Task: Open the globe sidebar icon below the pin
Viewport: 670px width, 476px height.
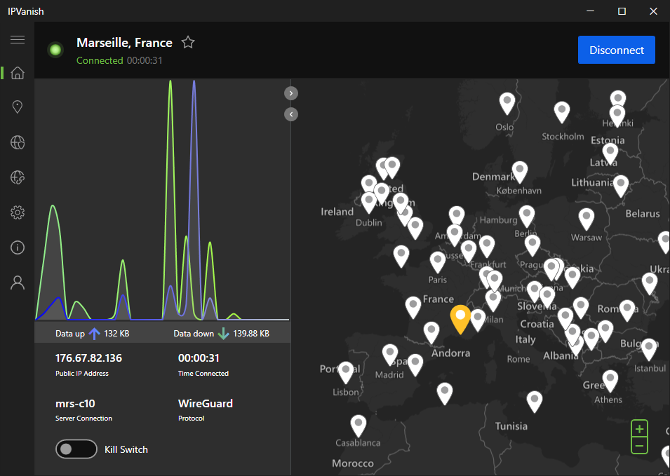Action: tap(18, 142)
